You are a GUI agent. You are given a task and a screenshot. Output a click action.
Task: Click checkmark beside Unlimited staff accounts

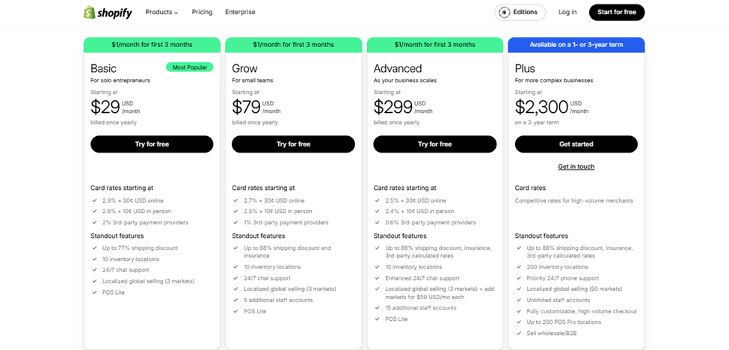pos(518,300)
